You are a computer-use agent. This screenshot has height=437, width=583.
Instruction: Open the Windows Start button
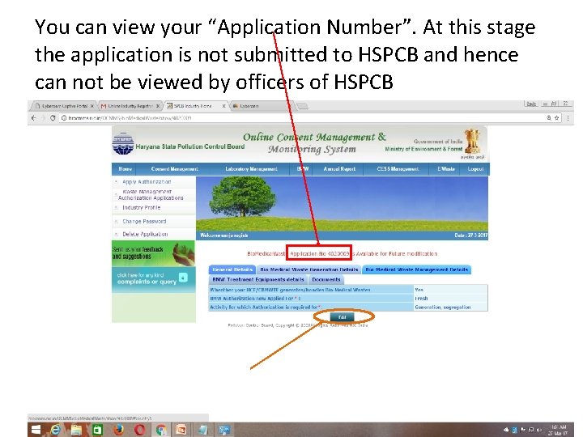pyautogui.click(x=36, y=430)
